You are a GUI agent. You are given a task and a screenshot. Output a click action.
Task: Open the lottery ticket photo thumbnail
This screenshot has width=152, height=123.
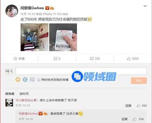pyautogui.click(x=63, y=37)
